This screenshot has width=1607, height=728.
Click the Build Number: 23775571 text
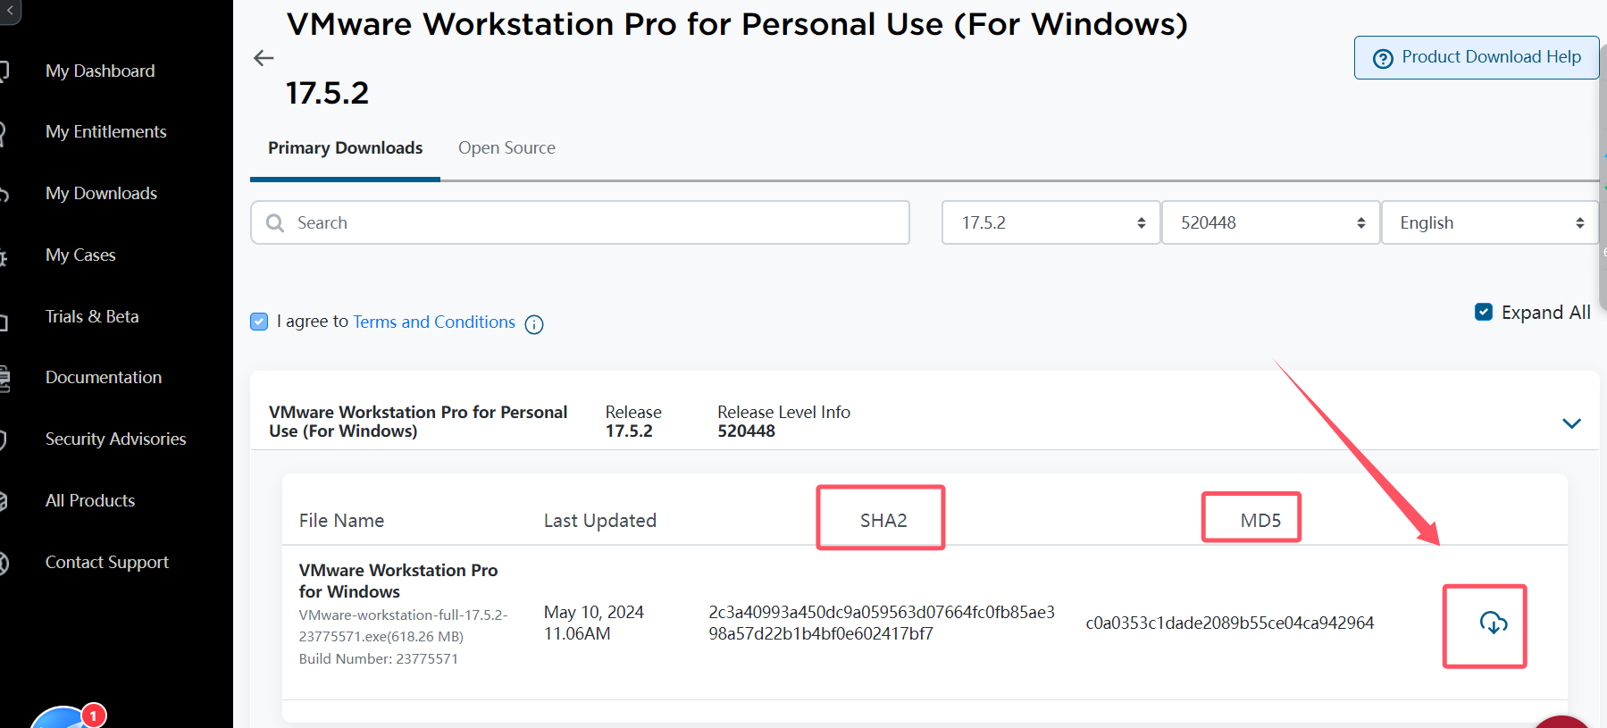379,658
